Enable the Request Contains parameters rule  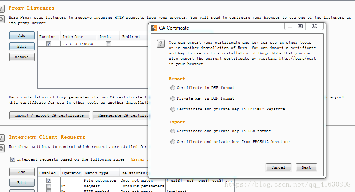49,186
